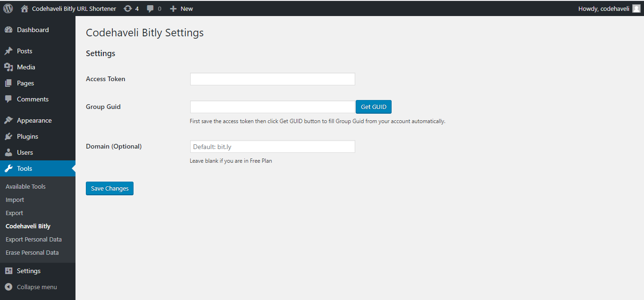Click into the Group Guid text field
The width and height of the screenshot is (644, 300).
click(272, 107)
